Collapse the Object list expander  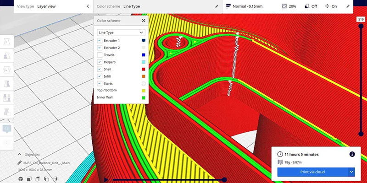point(19,155)
